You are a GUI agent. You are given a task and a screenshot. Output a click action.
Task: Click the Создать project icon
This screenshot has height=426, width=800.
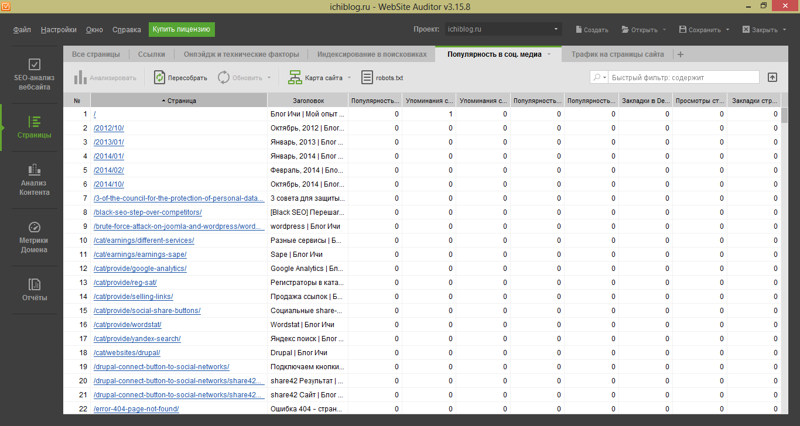pos(579,29)
